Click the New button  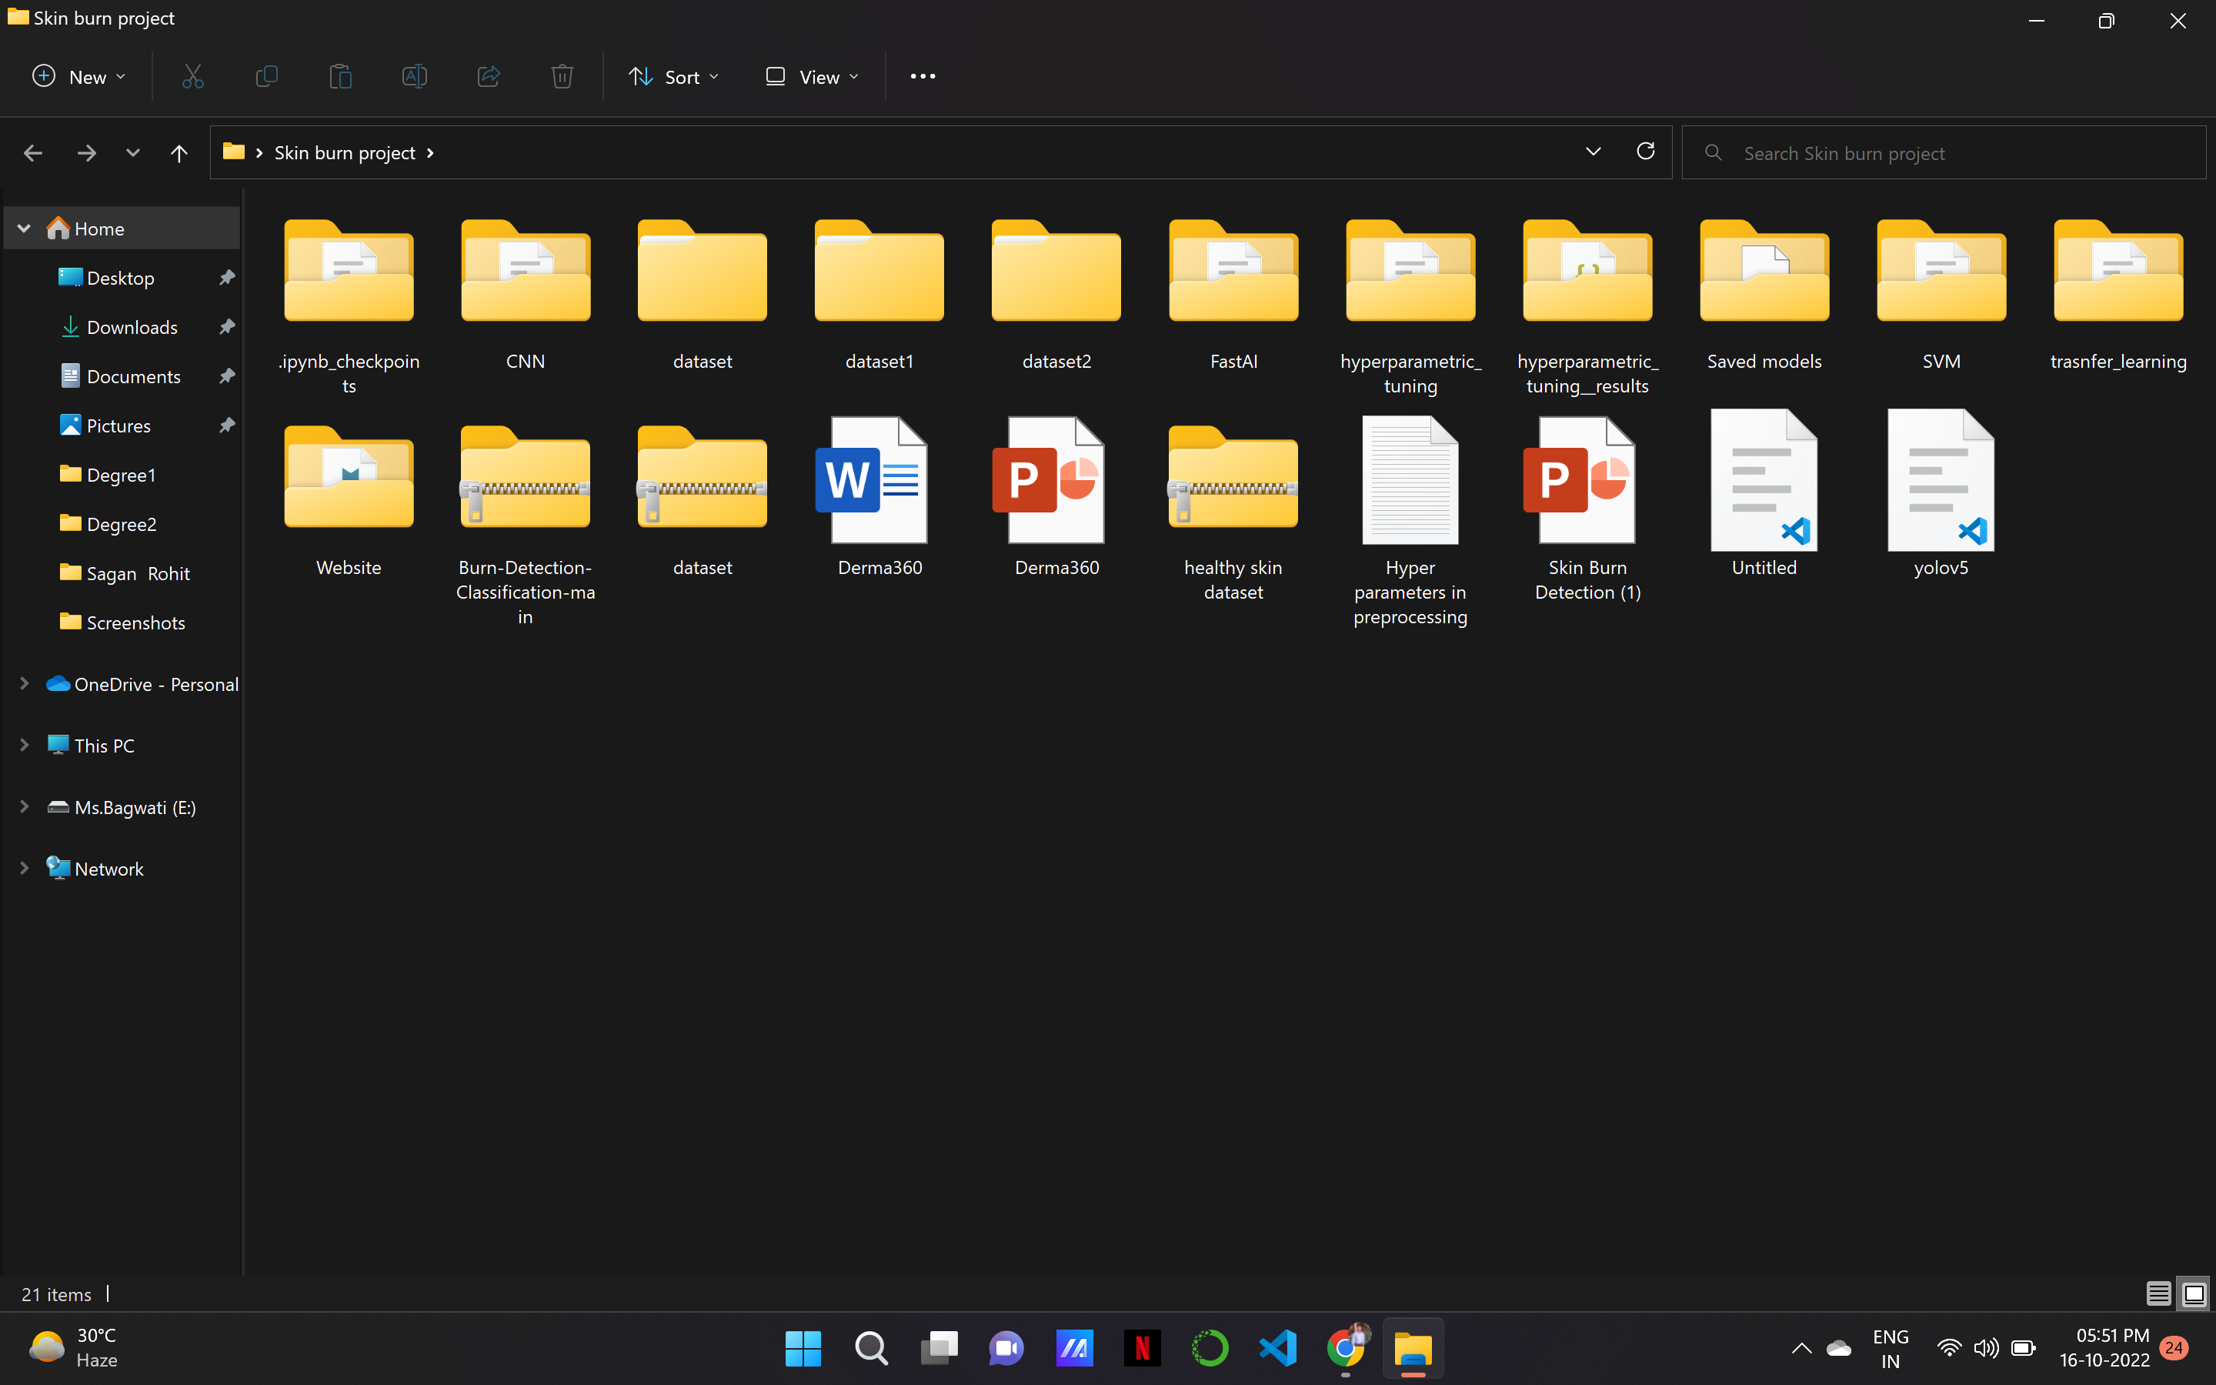(78, 77)
